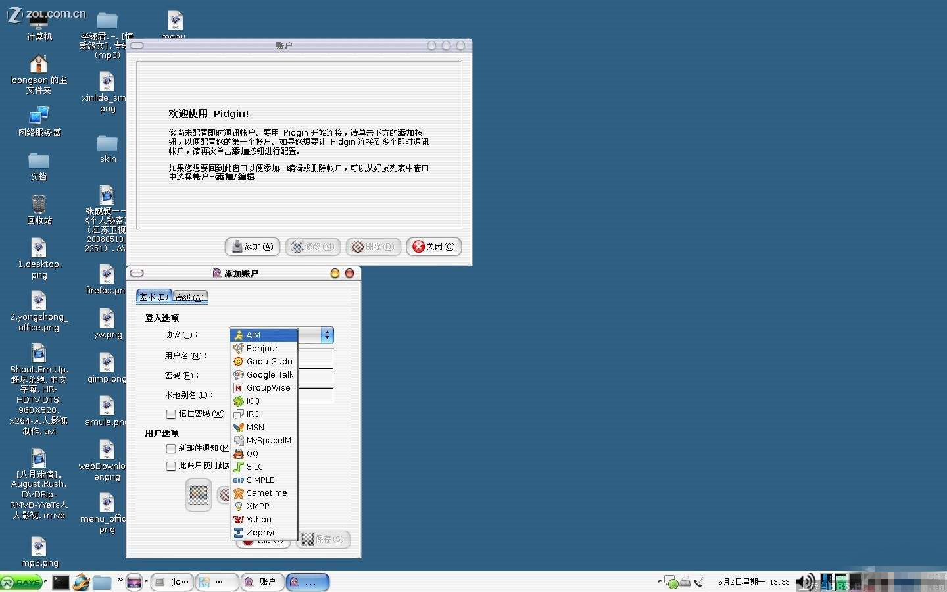Choose AIM from the protocol list
This screenshot has width=947, height=592.
click(x=264, y=335)
